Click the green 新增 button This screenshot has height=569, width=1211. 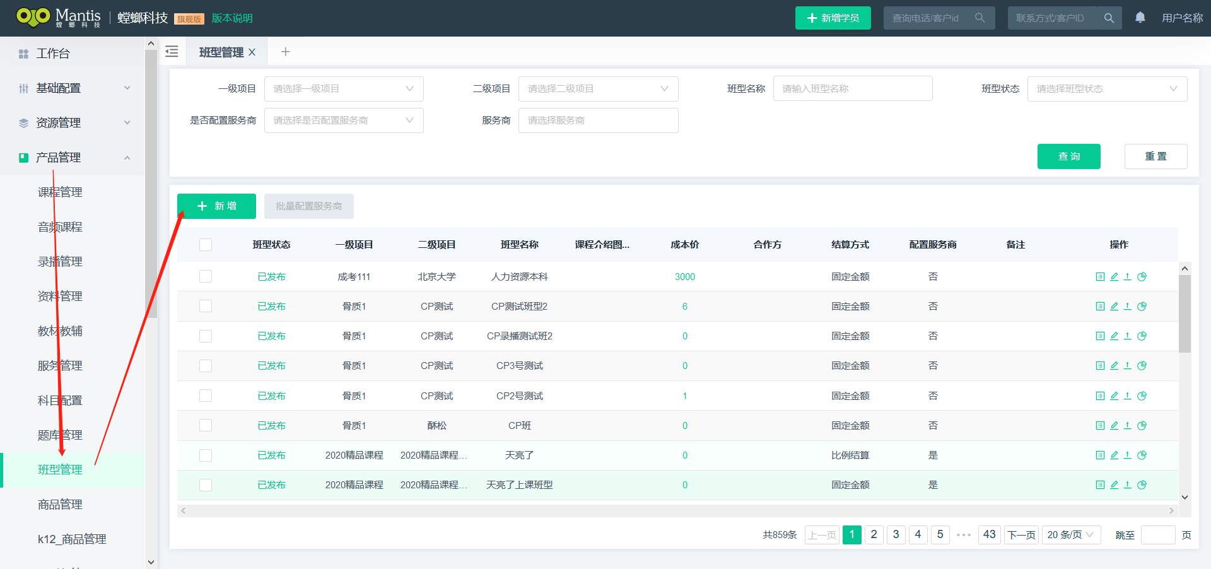coord(216,206)
